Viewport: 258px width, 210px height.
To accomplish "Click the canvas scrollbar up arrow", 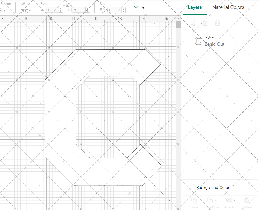I will click(x=179, y=19).
